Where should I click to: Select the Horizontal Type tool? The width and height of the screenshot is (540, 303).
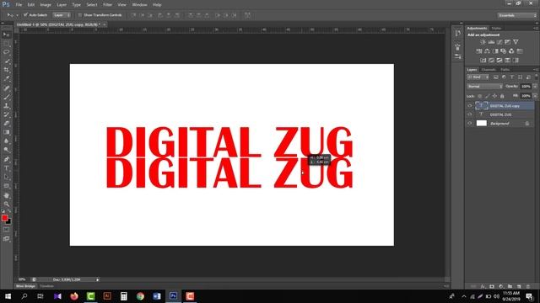(x=6, y=168)
